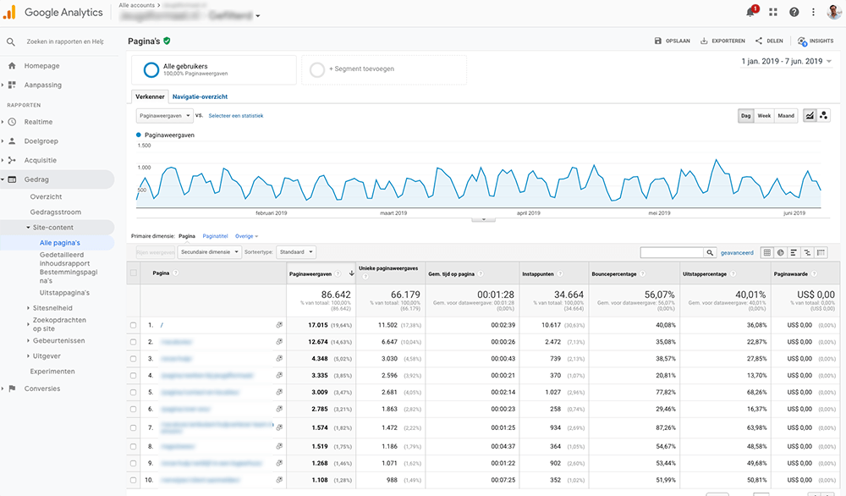Click the help question mark icon

(x=794, y=12)
